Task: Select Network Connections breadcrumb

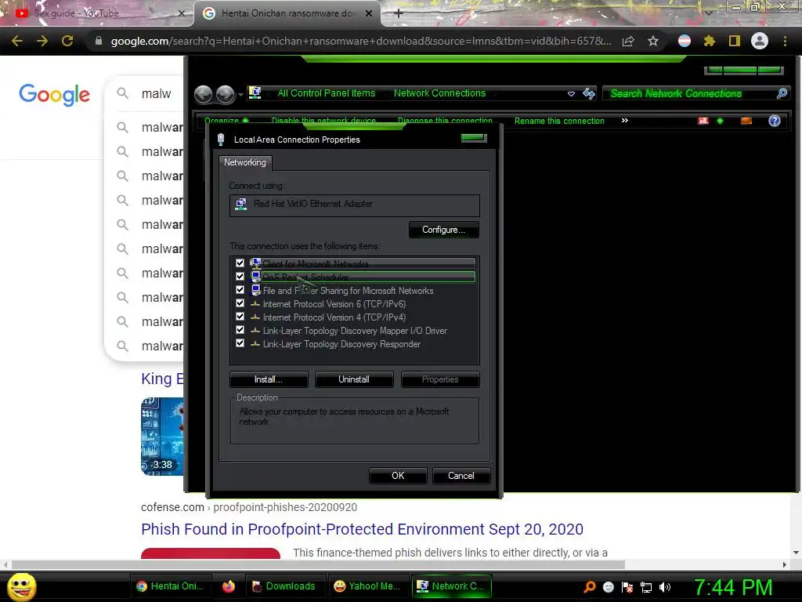Action: [x=439, y=93]
